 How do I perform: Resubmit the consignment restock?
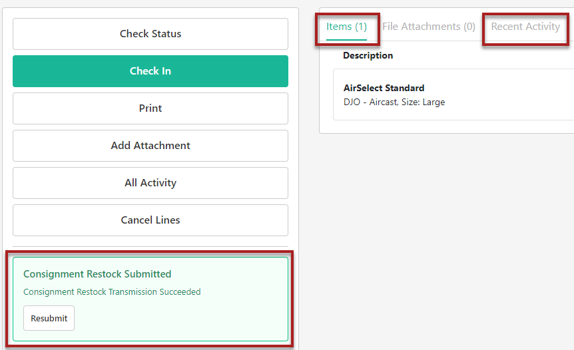49,318
